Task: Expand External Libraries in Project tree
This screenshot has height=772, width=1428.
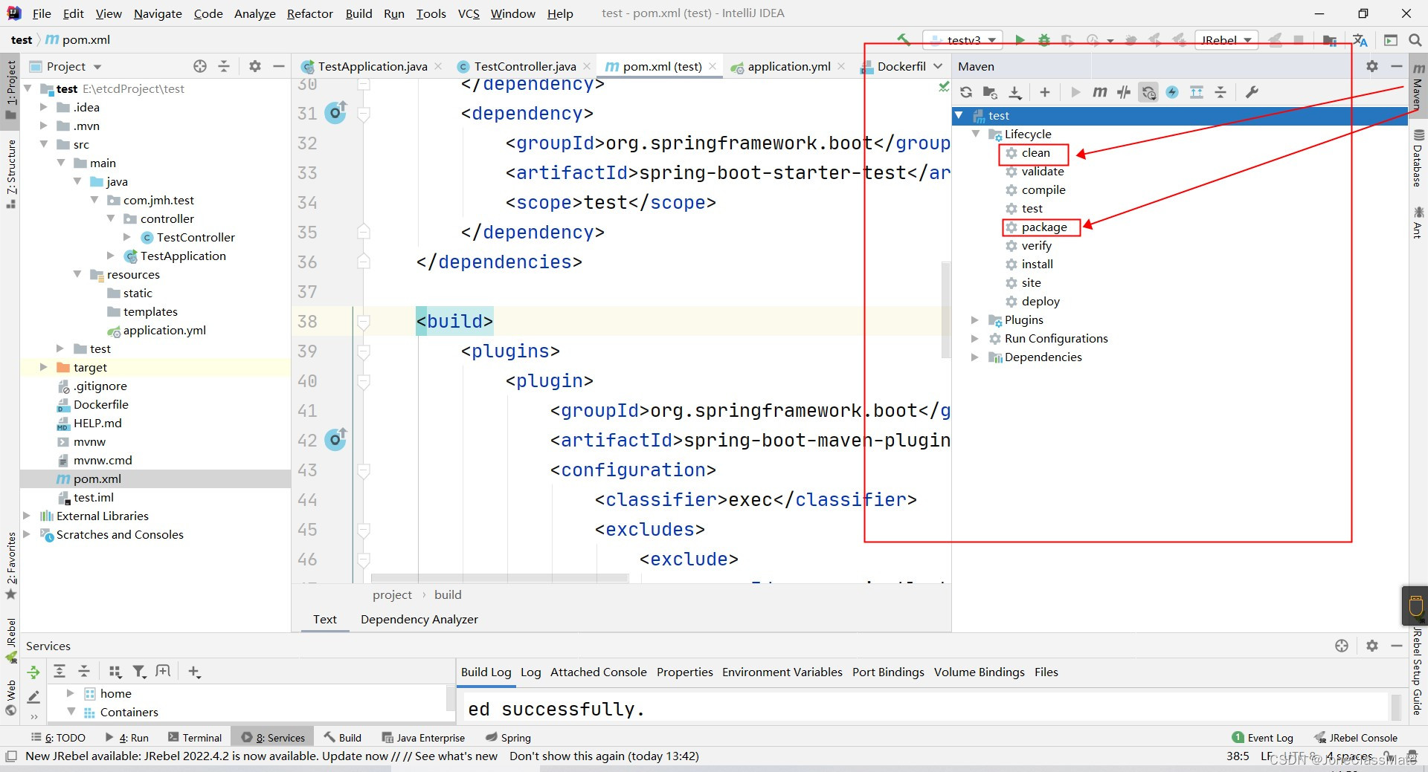Action: click(27, 516)
